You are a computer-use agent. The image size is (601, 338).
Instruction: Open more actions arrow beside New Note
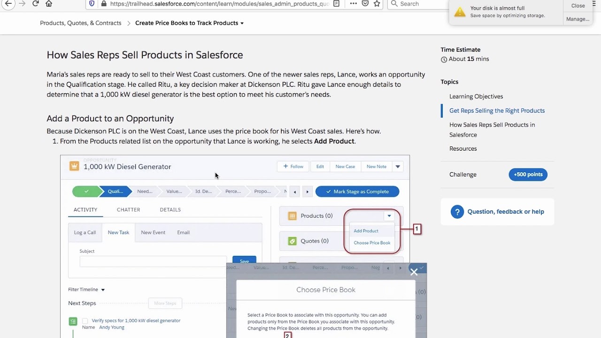(398, 166)
